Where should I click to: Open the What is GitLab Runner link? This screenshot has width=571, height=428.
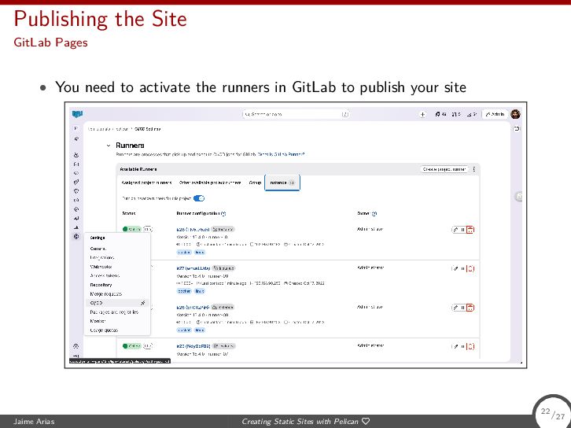(x=281, y=154)
